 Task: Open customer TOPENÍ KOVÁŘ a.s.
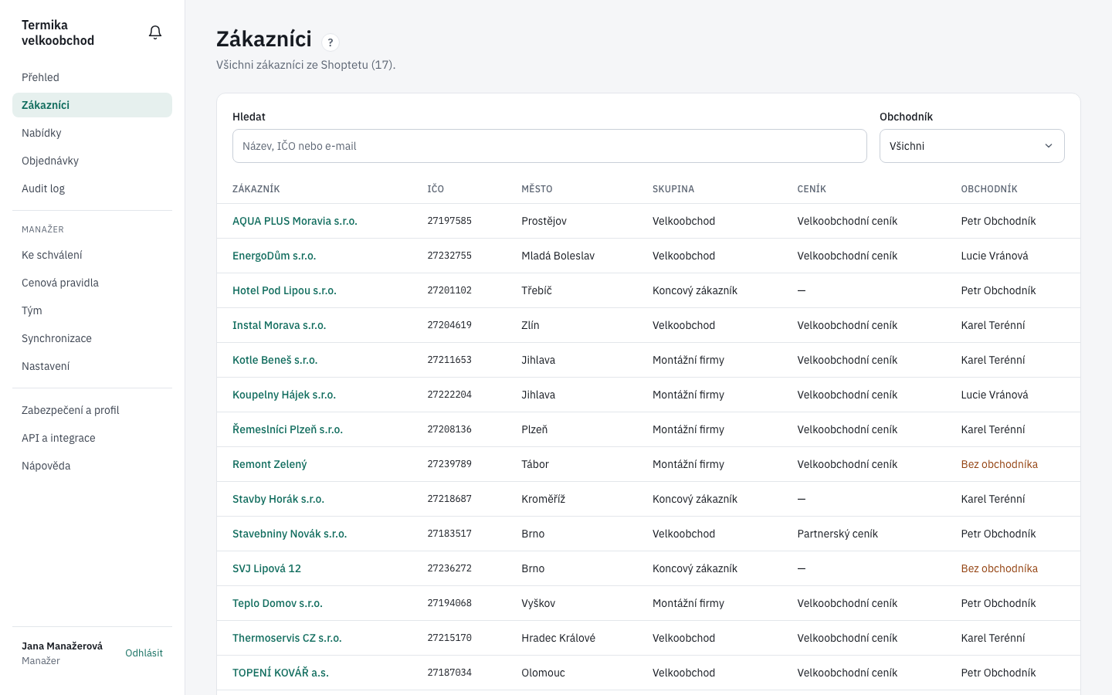(x=280, y=673)
